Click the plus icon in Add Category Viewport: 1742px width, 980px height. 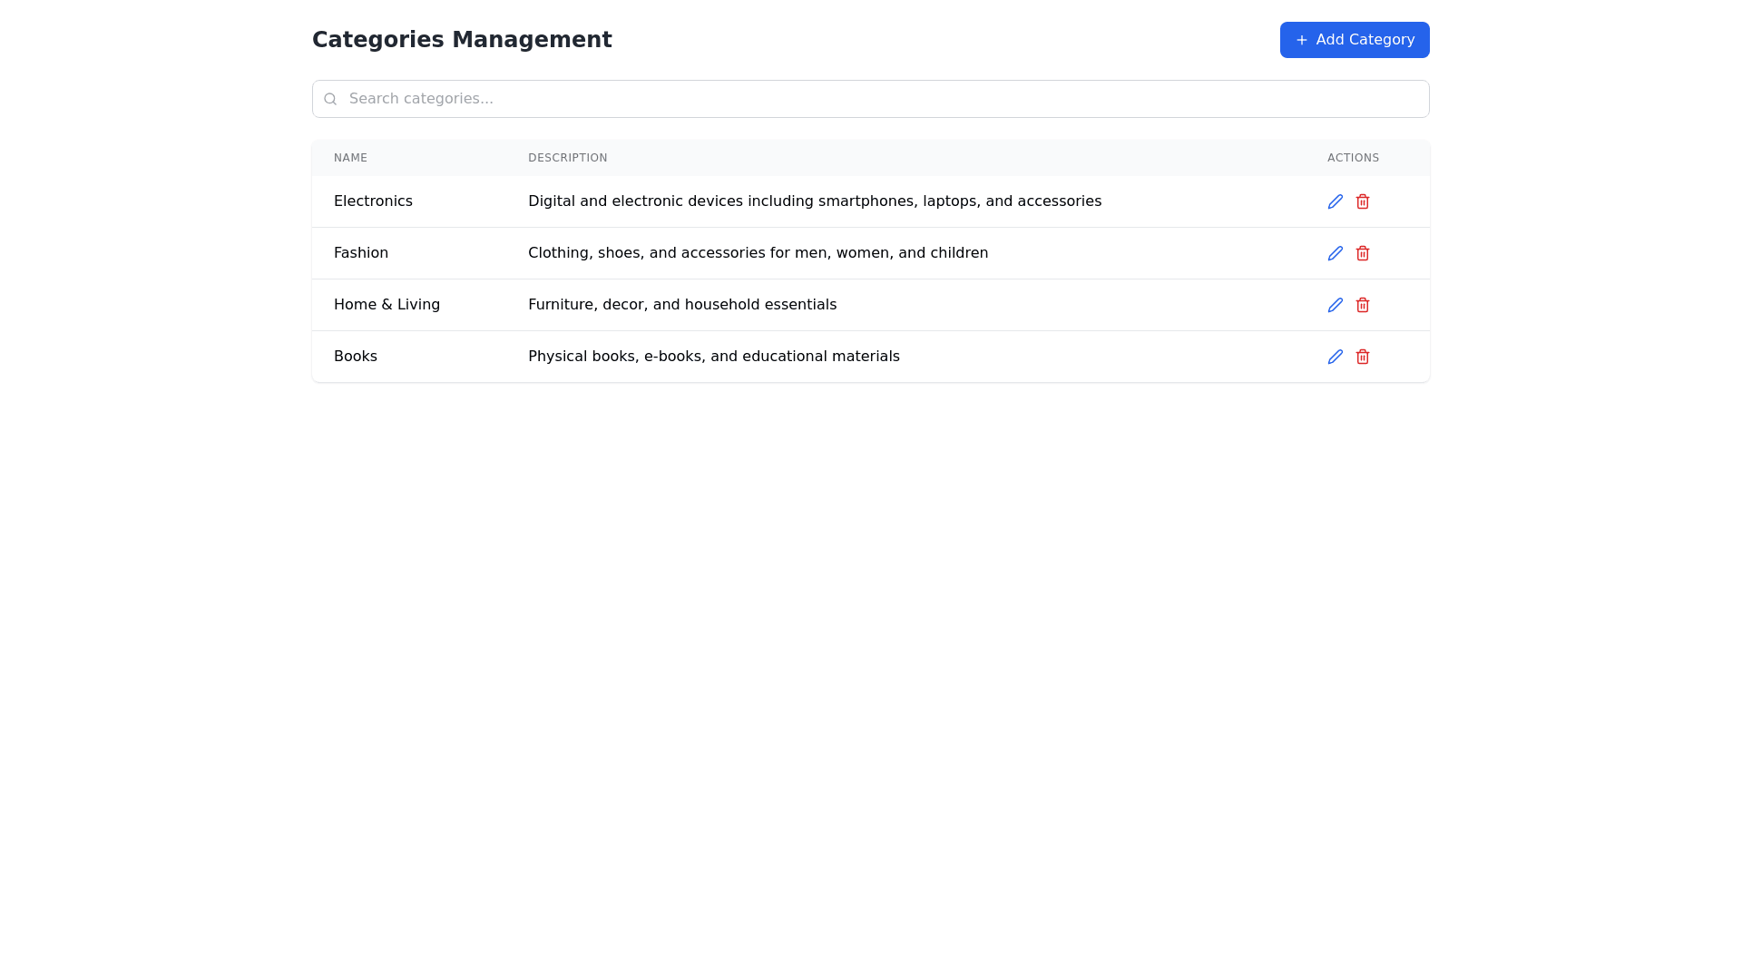[1301, 40]
